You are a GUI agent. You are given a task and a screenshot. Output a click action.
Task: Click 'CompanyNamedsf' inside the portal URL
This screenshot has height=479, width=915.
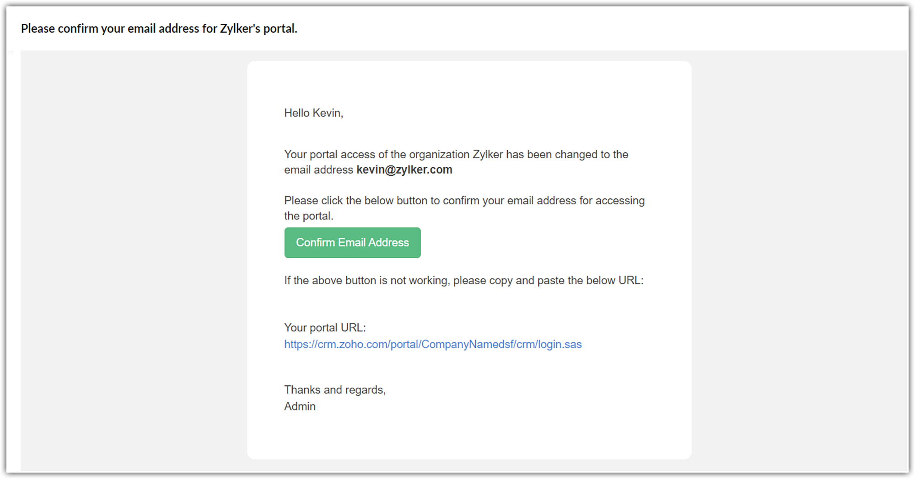(467, 344)
